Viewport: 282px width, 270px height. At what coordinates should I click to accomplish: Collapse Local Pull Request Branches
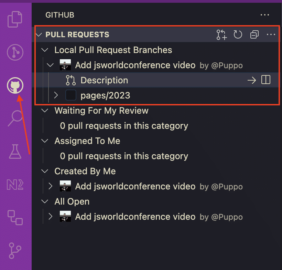44,50
